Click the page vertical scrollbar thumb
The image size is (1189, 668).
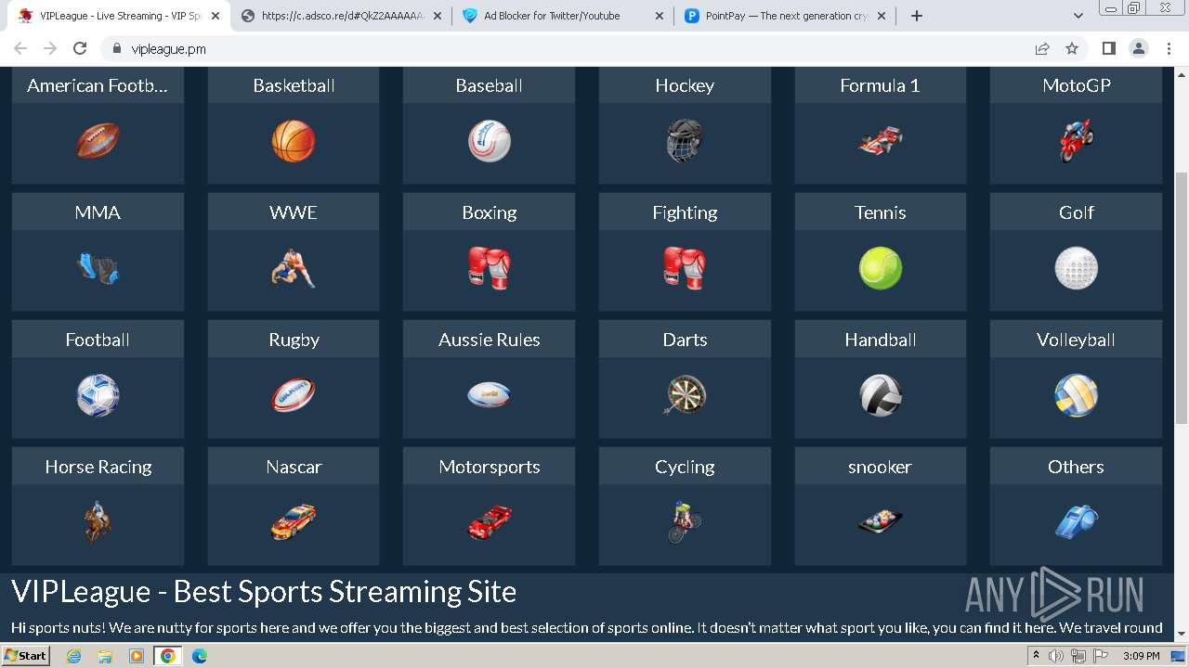pos(1182,297)
